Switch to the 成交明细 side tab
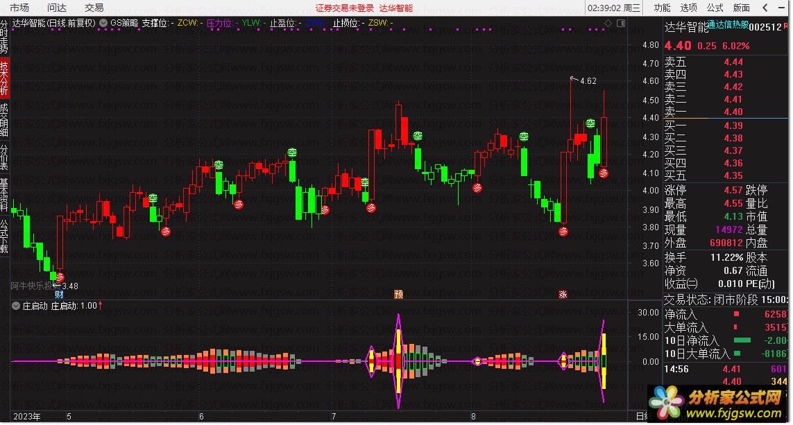Image resolution: width=793 pixels, height=425 pixels. click(x=4, y=120)
